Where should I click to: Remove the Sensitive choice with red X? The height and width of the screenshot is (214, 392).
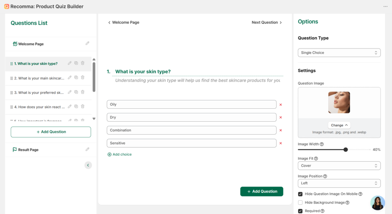click(x=281, y=143)
